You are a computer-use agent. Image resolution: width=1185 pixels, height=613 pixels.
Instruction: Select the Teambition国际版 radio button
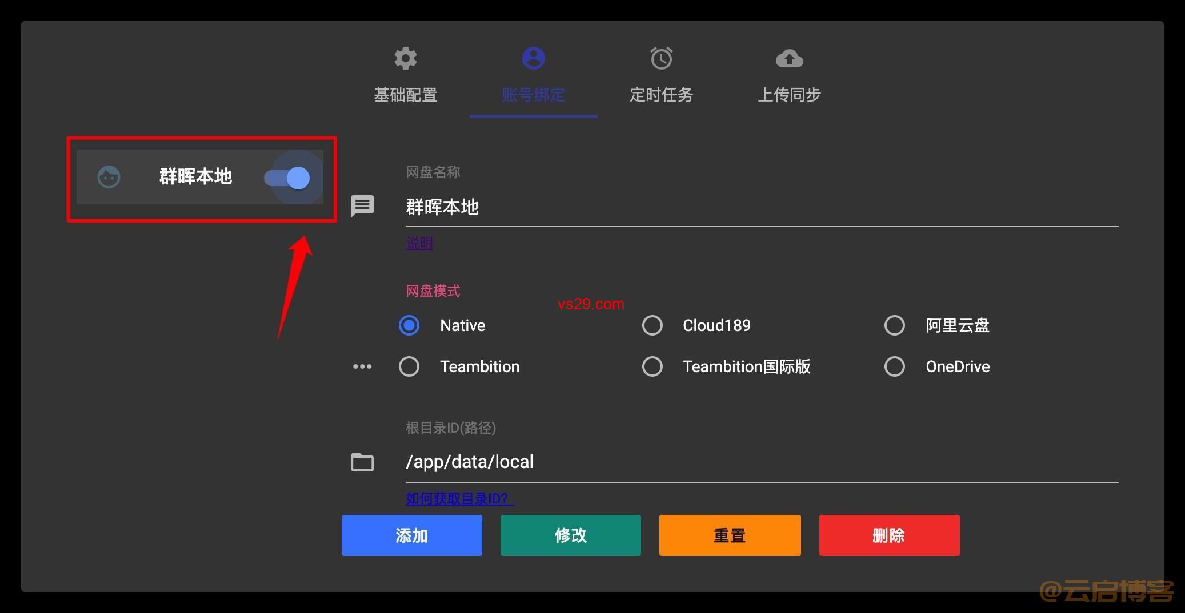pos(652,366)
